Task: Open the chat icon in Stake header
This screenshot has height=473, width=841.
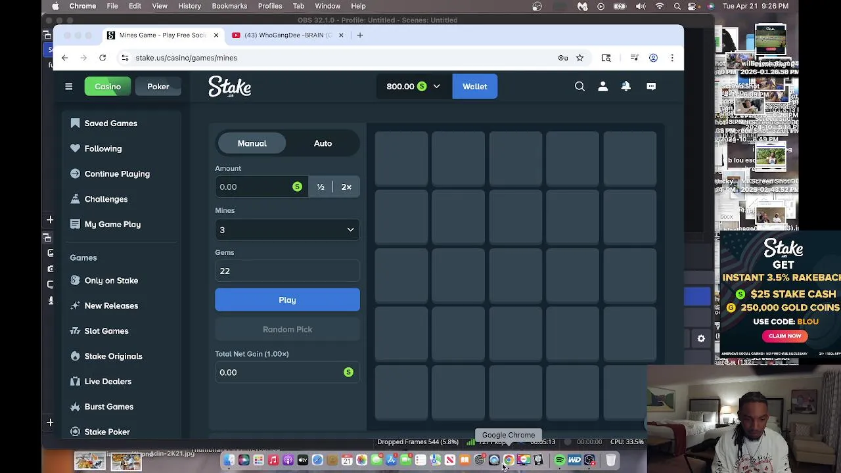Action: point(651,86)
